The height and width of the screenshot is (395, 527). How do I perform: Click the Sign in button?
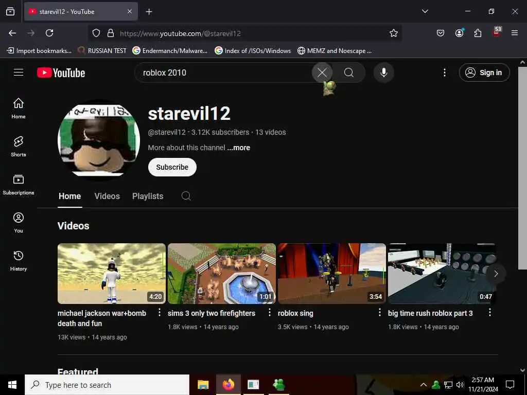coord(484,73)
